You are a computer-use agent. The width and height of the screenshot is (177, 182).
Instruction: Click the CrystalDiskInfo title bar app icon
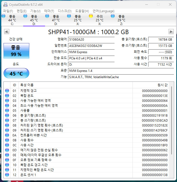pyautogui.click(x=5, y=4)
